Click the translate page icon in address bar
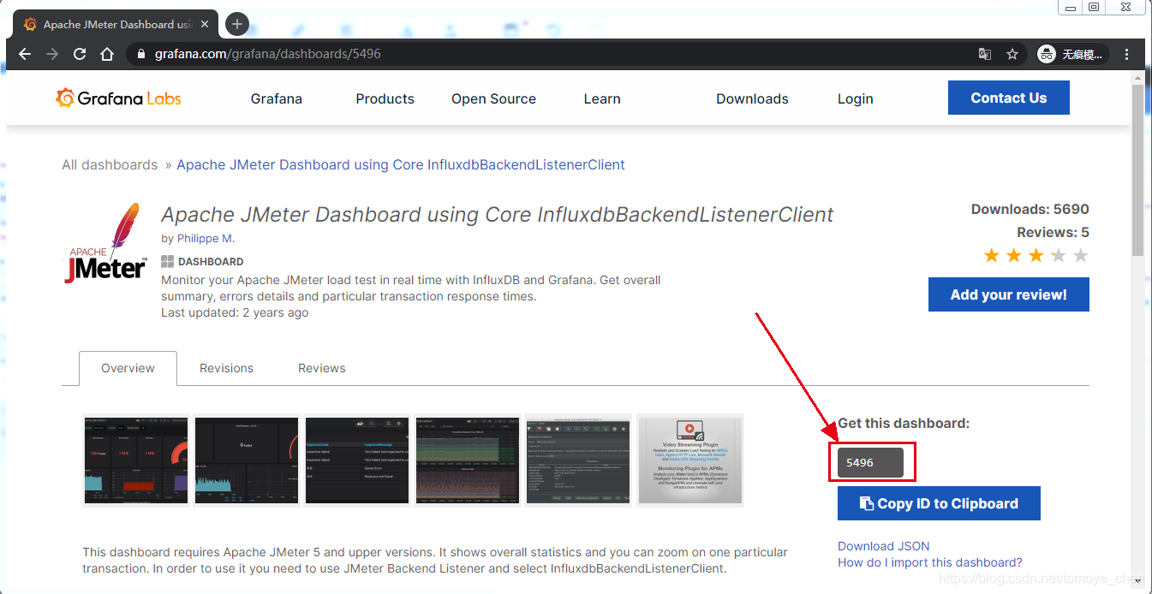This screenshot has width=1152, height=594. click(x=985, y=54)
